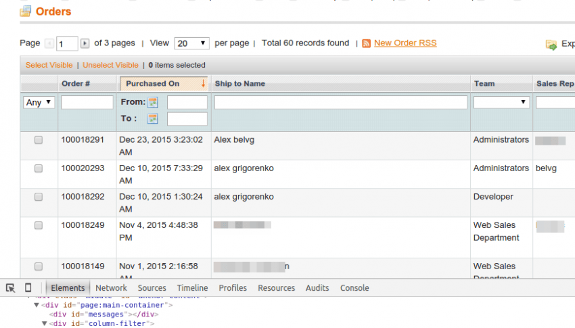This screenshot has width=575, height=328.
Task: Click order number 100020293
Action: [83, 168]
